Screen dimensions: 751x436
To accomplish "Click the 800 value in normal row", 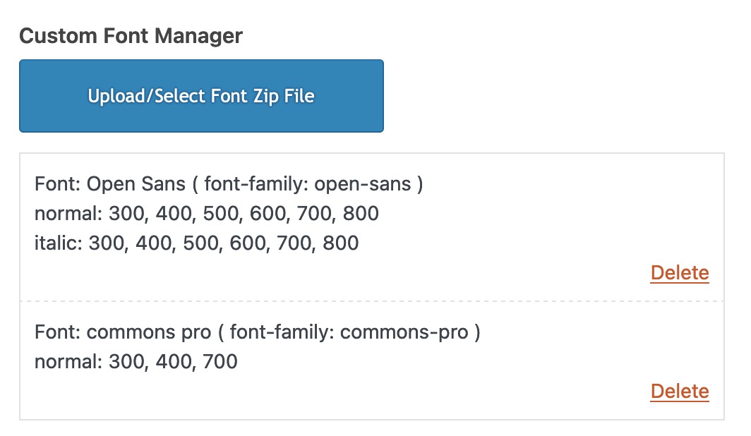I will 361,214.
